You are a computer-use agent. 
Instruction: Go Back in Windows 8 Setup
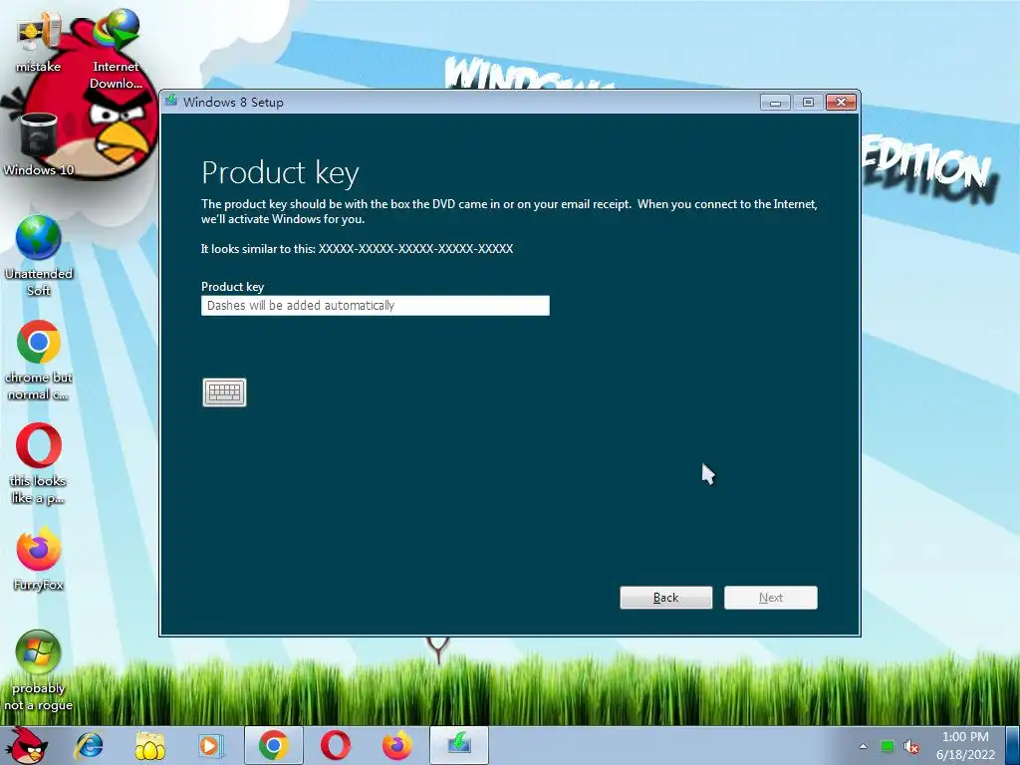point(666,598)
